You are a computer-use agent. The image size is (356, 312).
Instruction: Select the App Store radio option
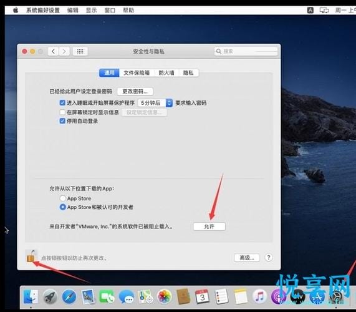(x=63, y=198)
